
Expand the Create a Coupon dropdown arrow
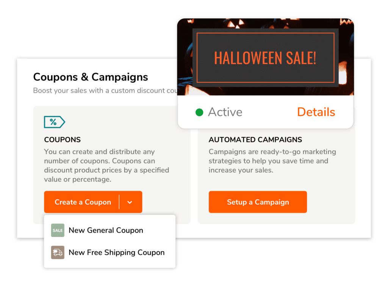pyautogui.click(x=130, y=202)
